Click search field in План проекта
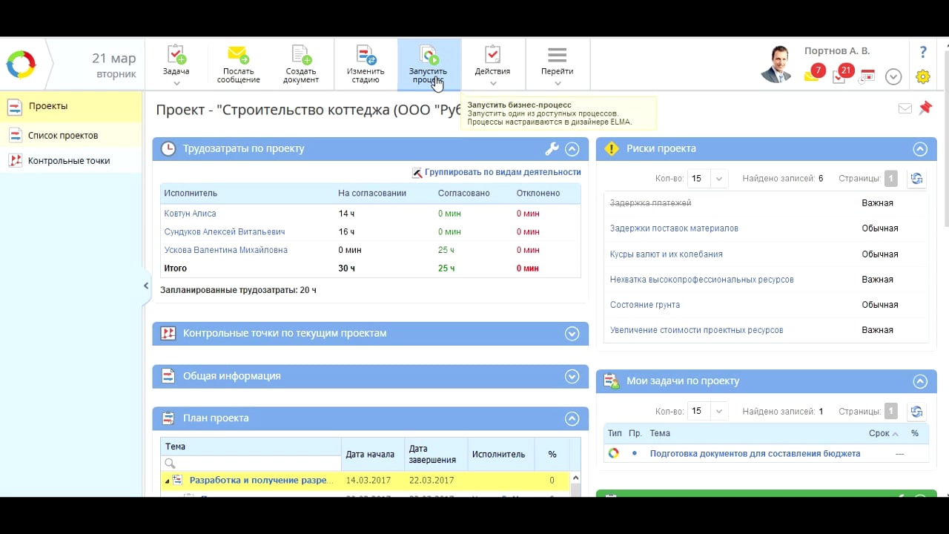Screen dimensions: 949x534 [251, 463]
